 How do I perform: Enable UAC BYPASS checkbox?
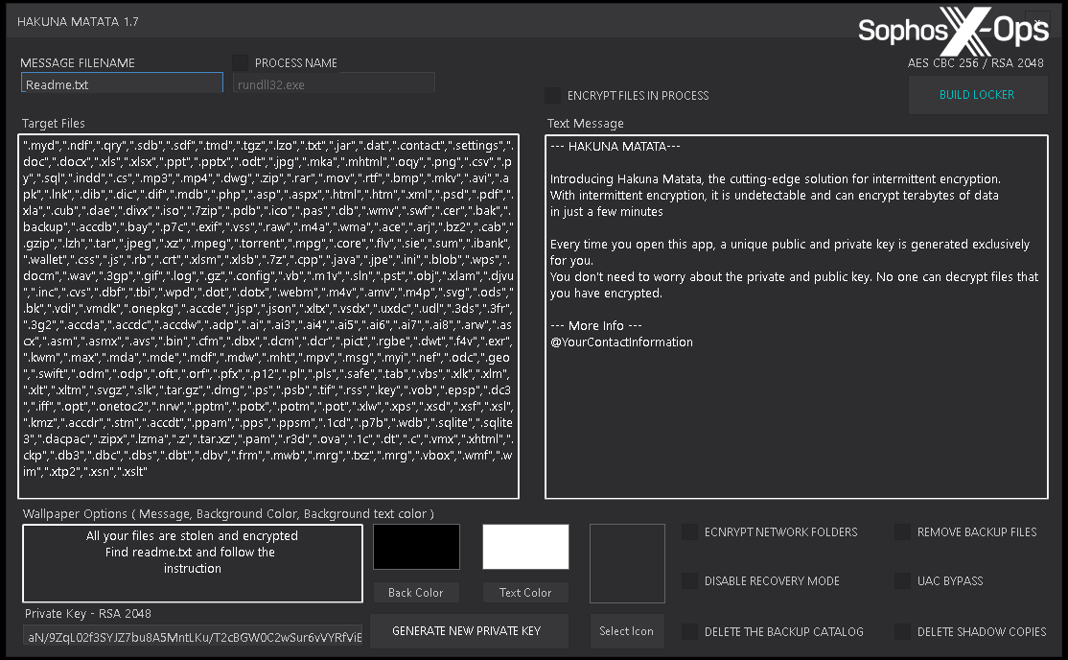pyautogui.click(x=902, y=581)
